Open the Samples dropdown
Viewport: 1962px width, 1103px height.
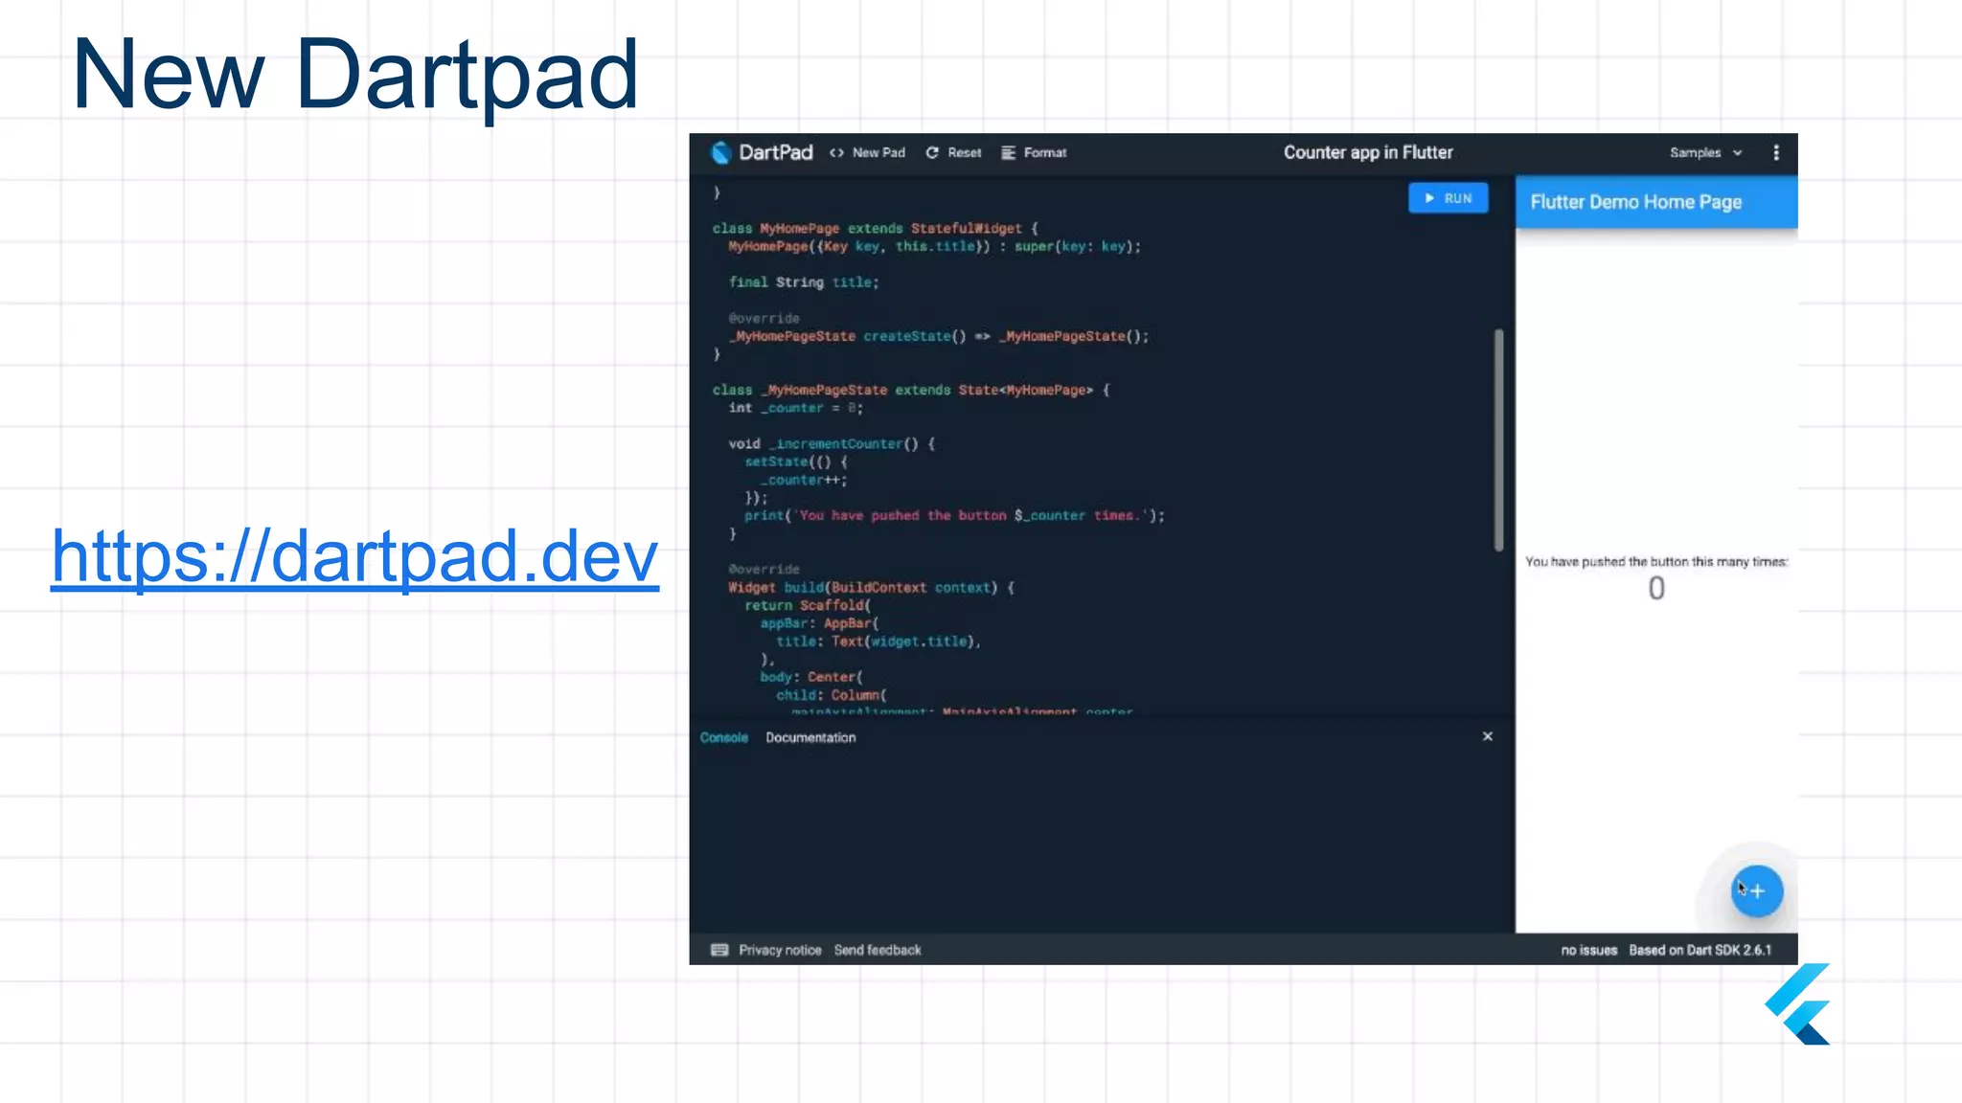tap(1705, 152)
